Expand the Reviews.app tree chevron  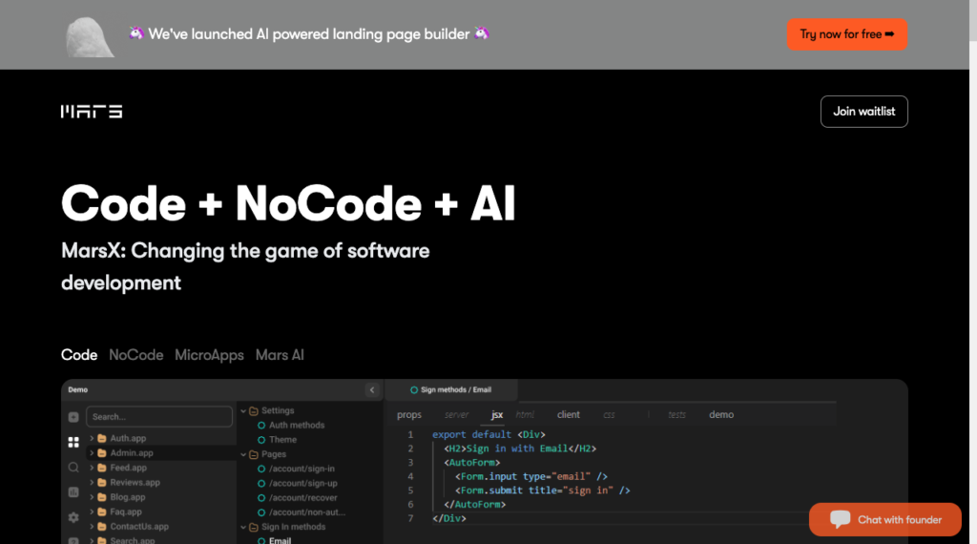click(92, 482)
